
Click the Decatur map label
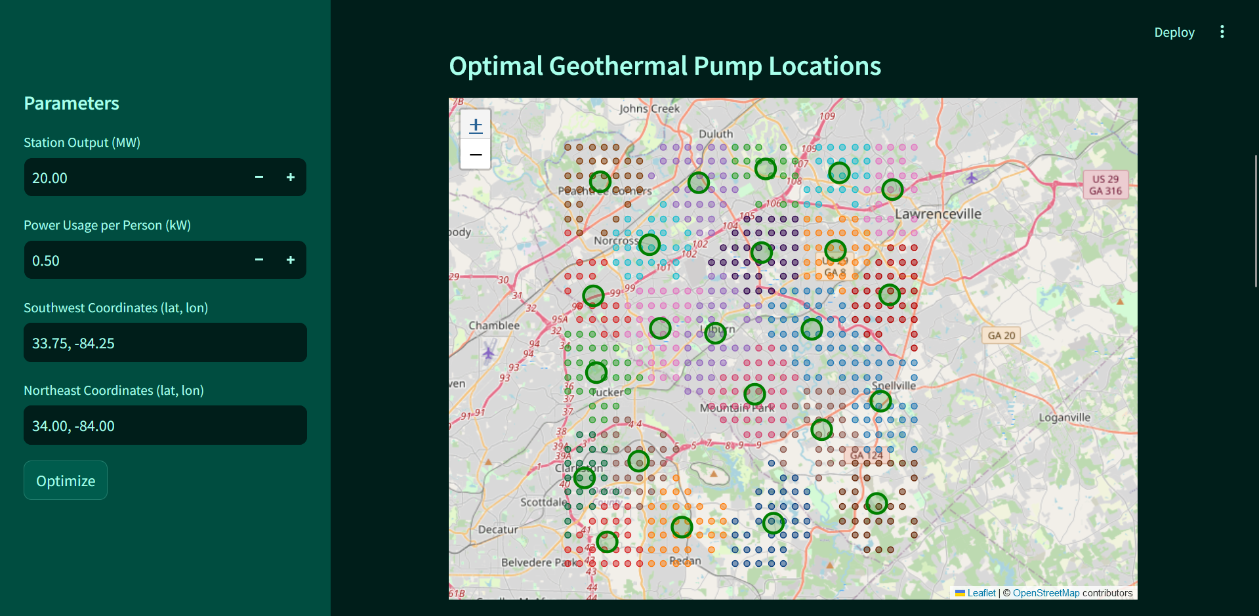point(498,529)
